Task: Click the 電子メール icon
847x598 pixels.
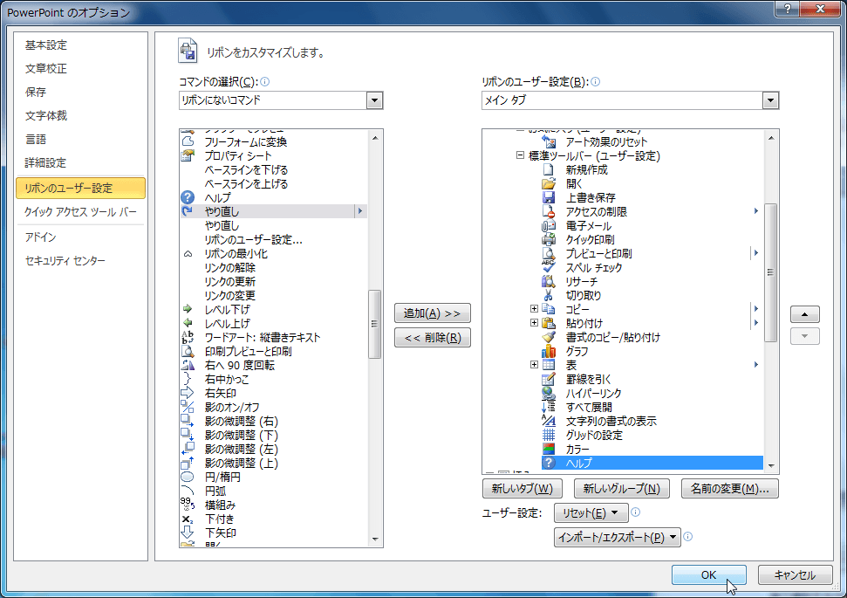Action: click(549, 225)
